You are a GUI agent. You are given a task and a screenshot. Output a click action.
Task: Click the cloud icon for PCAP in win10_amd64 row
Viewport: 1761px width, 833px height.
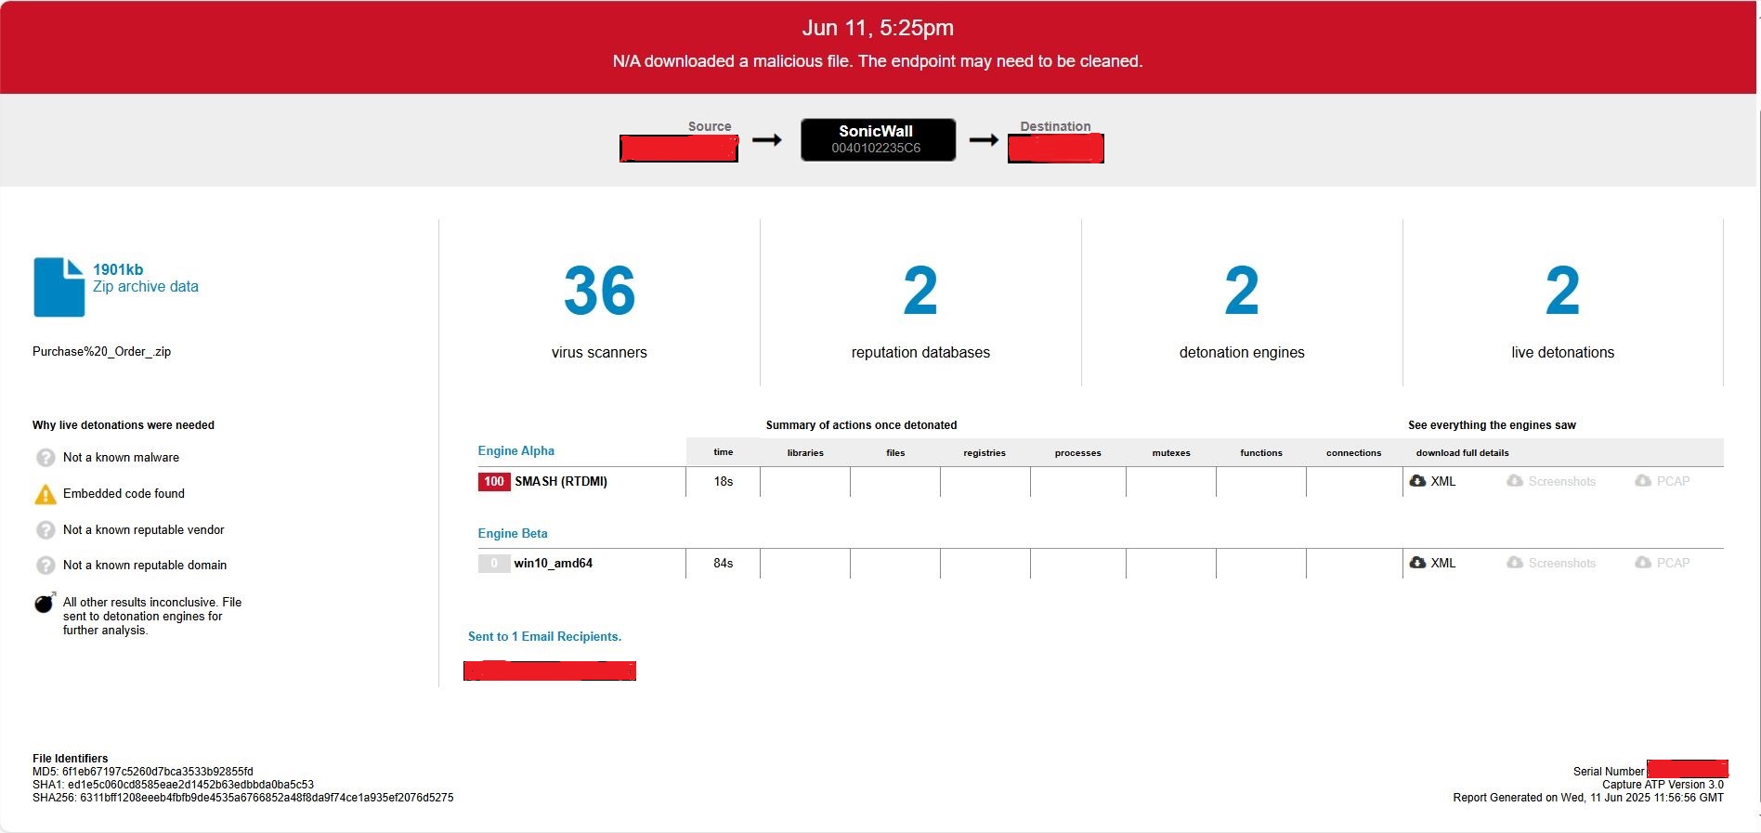pos(1643,563)
